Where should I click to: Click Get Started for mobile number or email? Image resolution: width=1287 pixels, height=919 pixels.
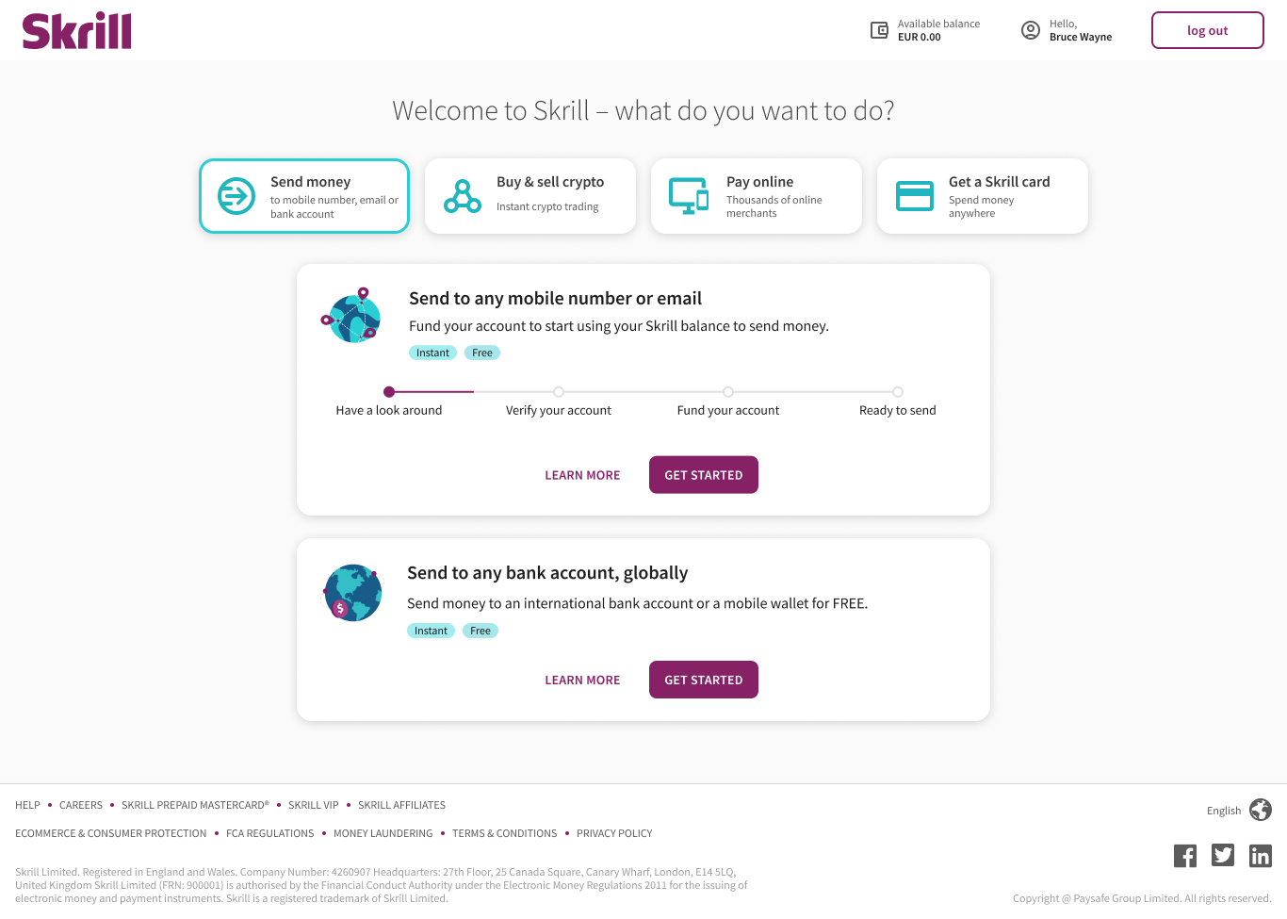tap(704, 475)
